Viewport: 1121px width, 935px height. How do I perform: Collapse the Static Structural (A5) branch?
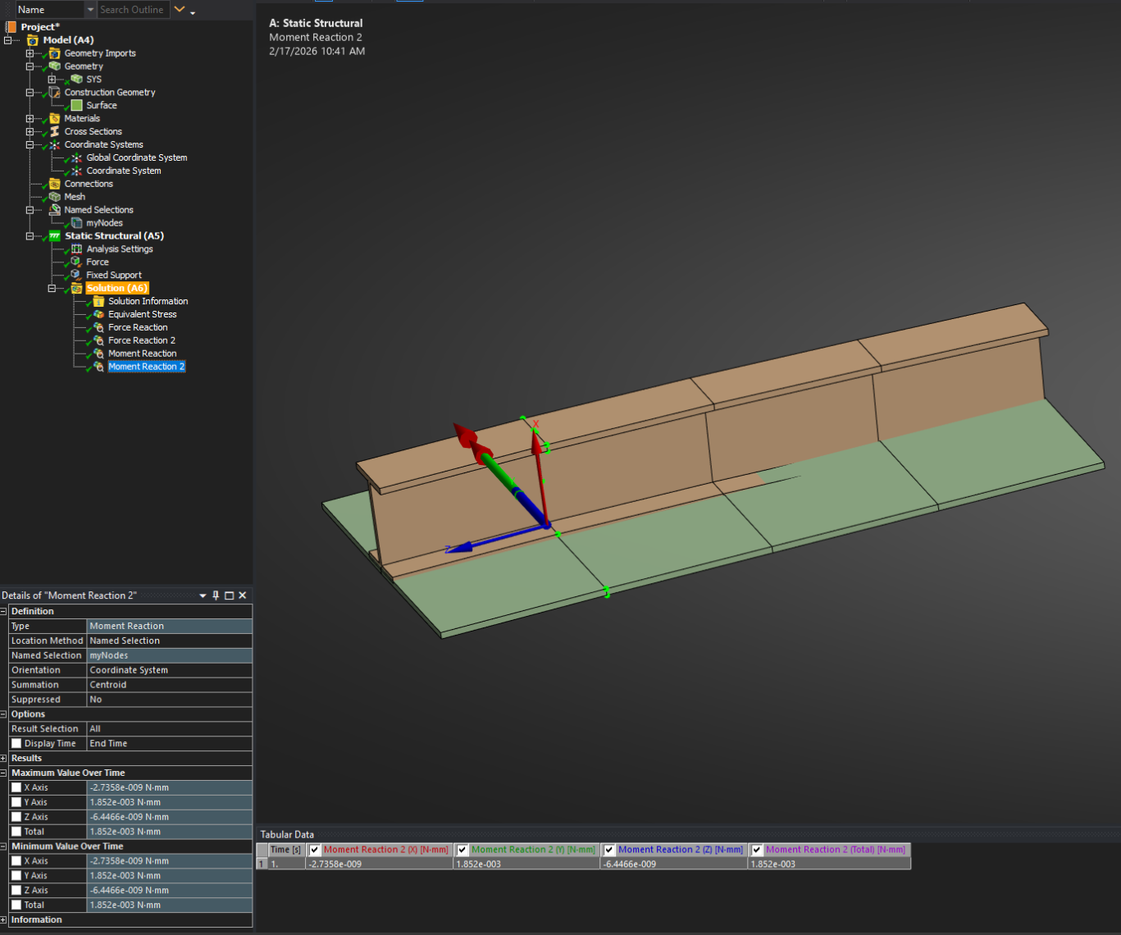(x=30, y=236)
